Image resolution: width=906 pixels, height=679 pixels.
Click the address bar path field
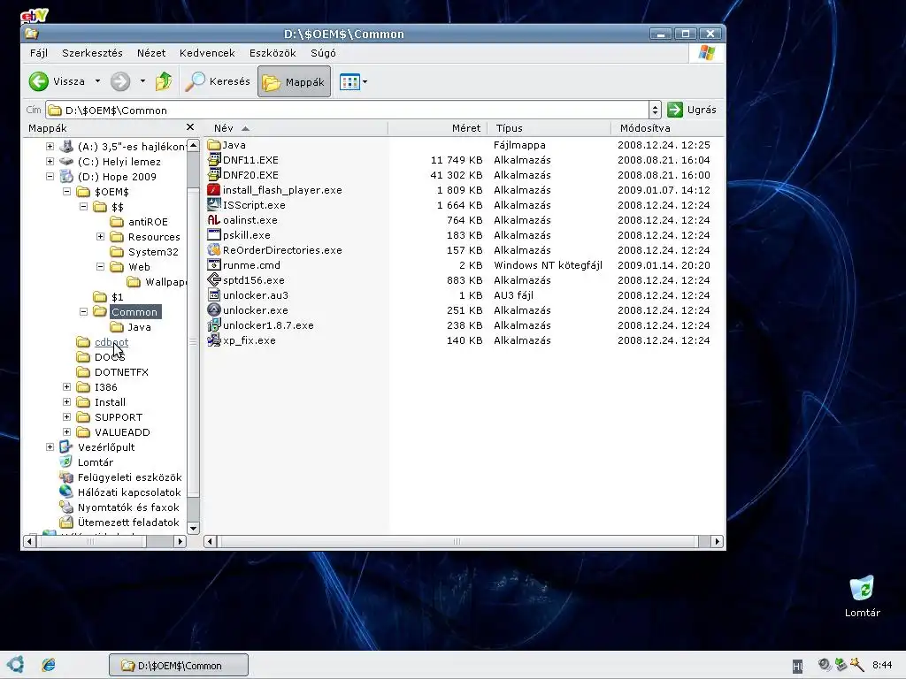point(347,110)
